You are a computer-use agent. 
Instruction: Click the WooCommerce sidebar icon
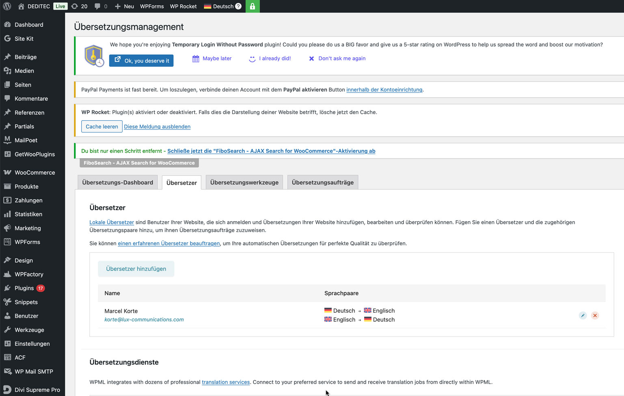pos(7,172)
